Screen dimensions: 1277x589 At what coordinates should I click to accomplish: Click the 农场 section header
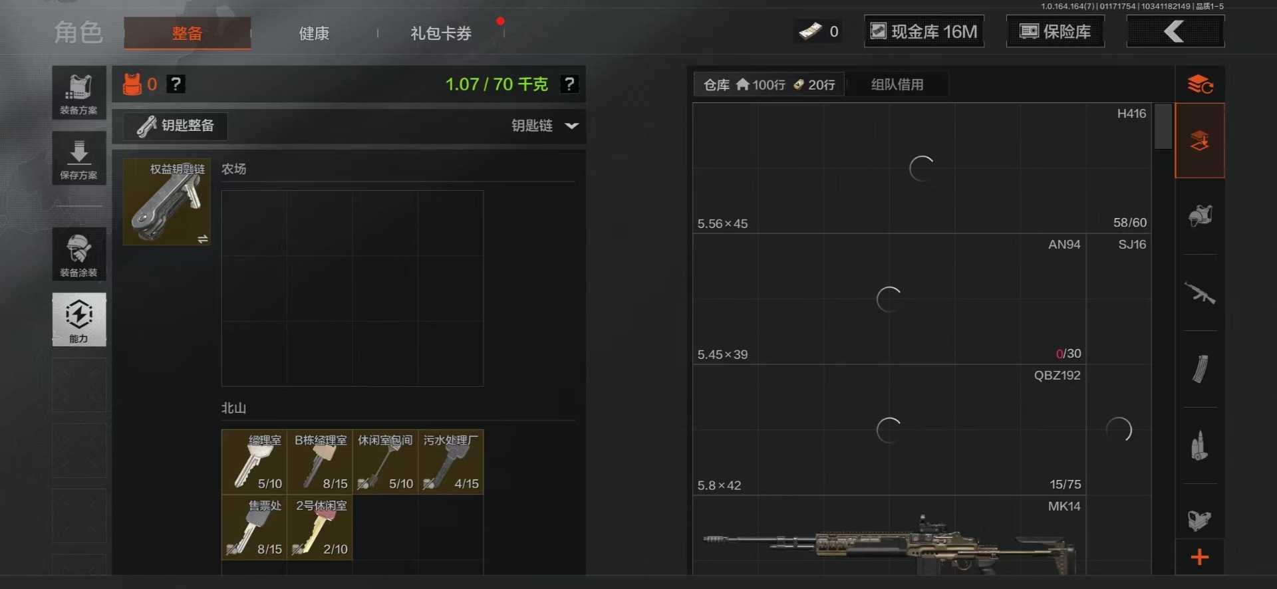pyautogui.click(x=233, y=169)
